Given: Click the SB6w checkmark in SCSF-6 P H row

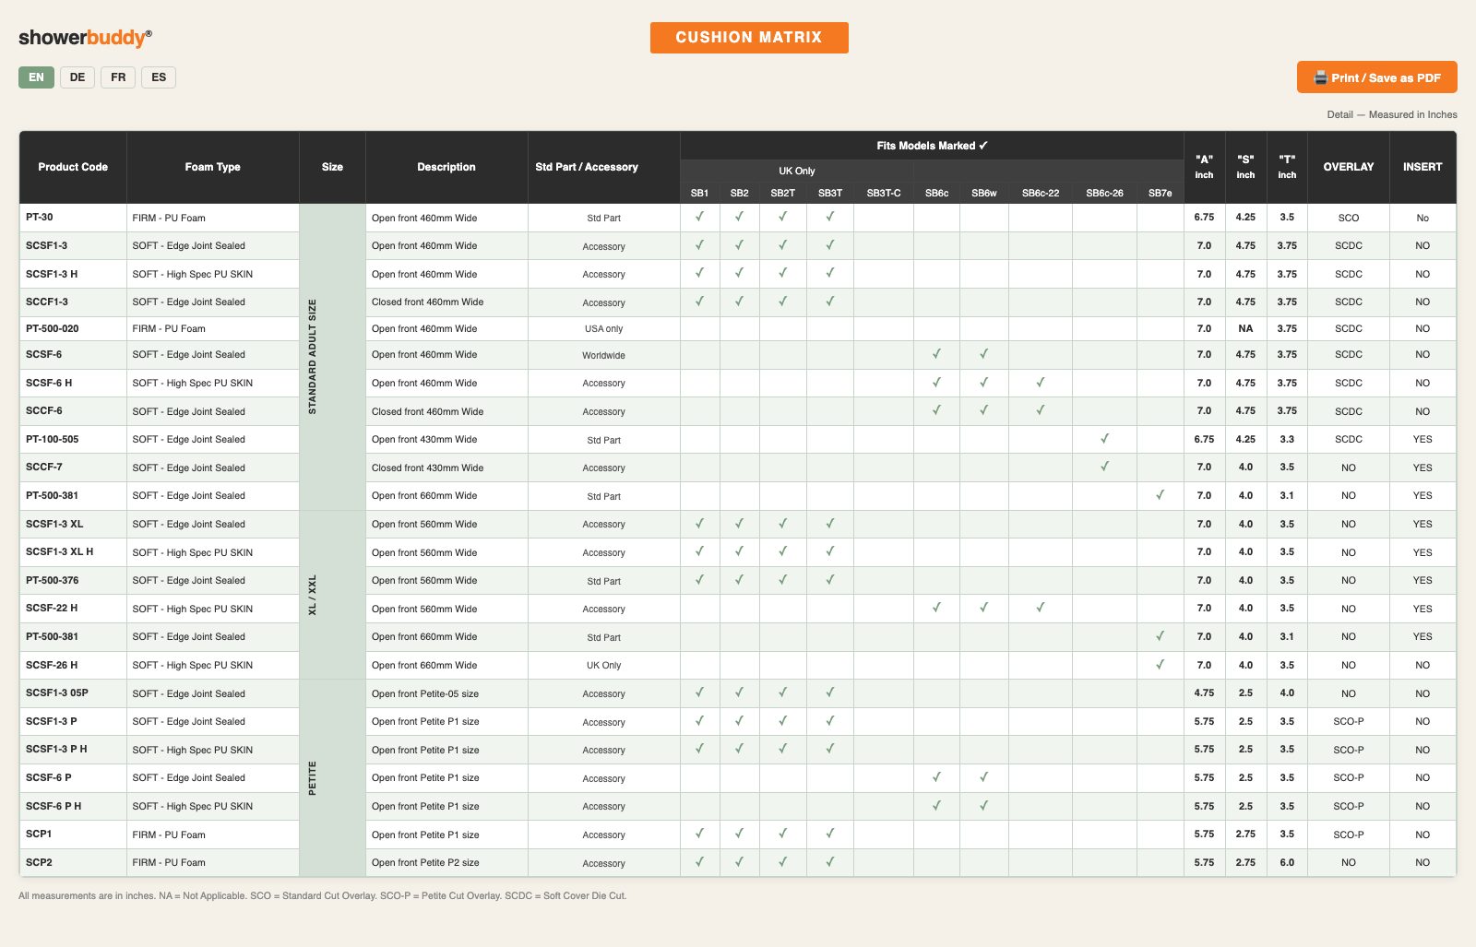Looking at the screenshot, I should click(983, 805).
